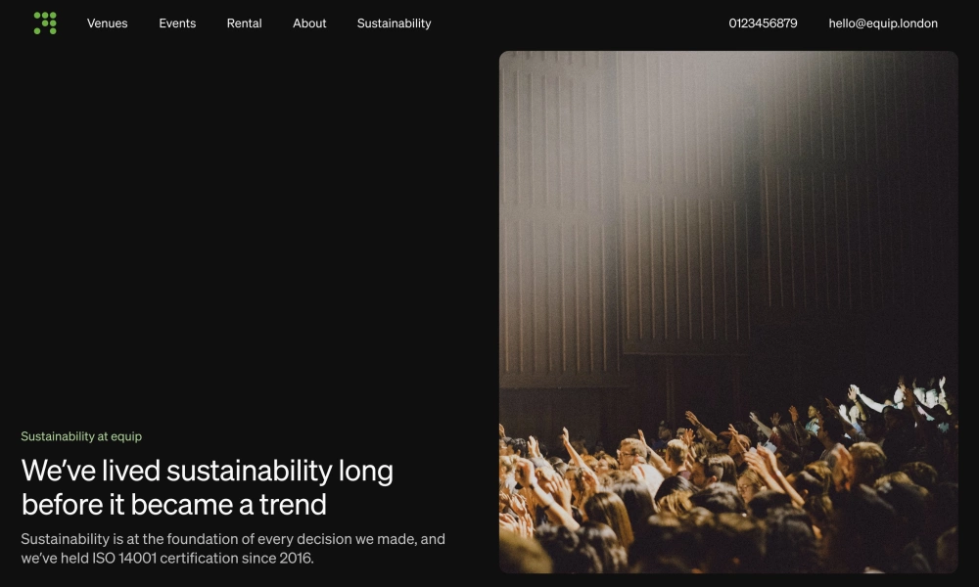Click the 'We've lived sustainability long' heading line
This screenshot has height=587, width=979.
(x=208, y=471)
